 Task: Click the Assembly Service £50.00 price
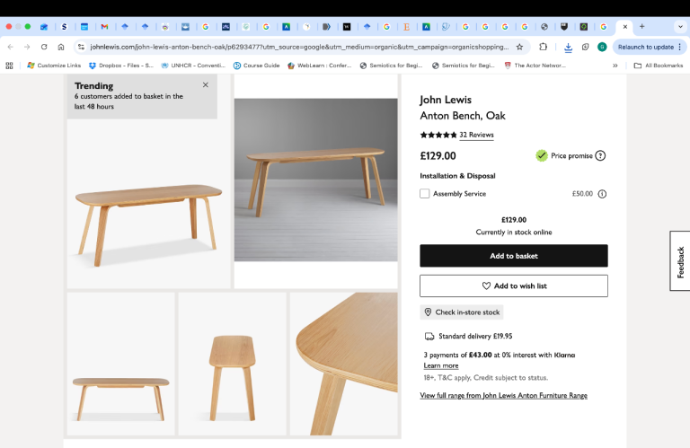(582, 193)
